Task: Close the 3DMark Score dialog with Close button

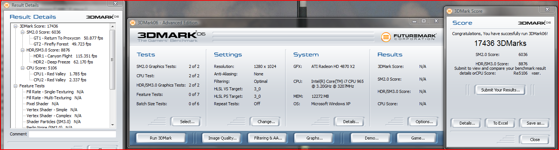Action: (x=535, y=140)
